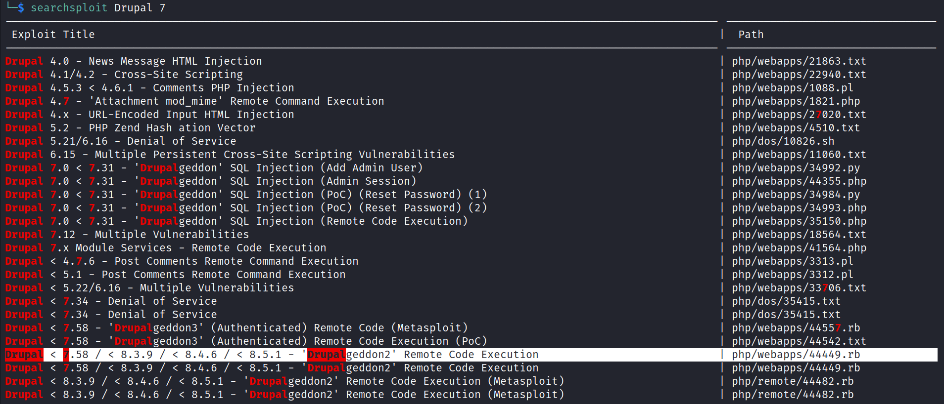Select Drupalgeddon3 Remote Code (Metasploit) entry

(x=236, y=328)
